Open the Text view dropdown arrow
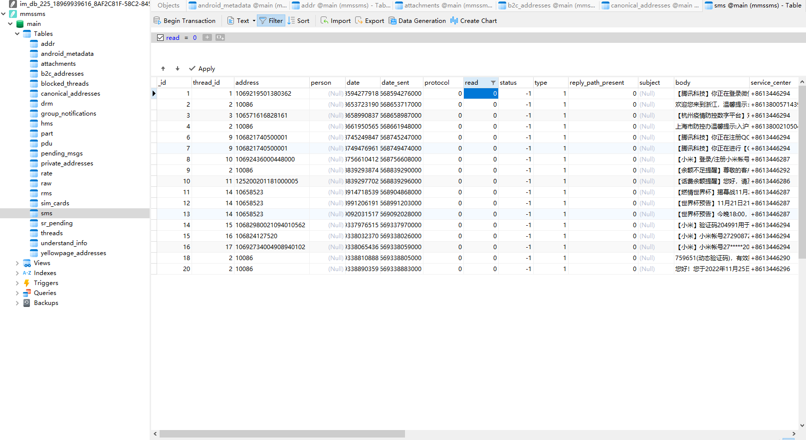The width and height of the screenshot is (806, 440). pos(254,21)
